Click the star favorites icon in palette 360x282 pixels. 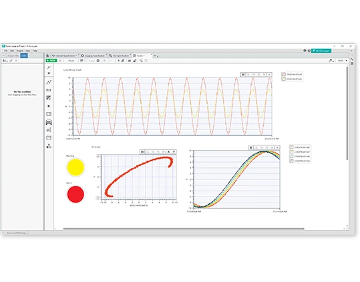point(49,73)
